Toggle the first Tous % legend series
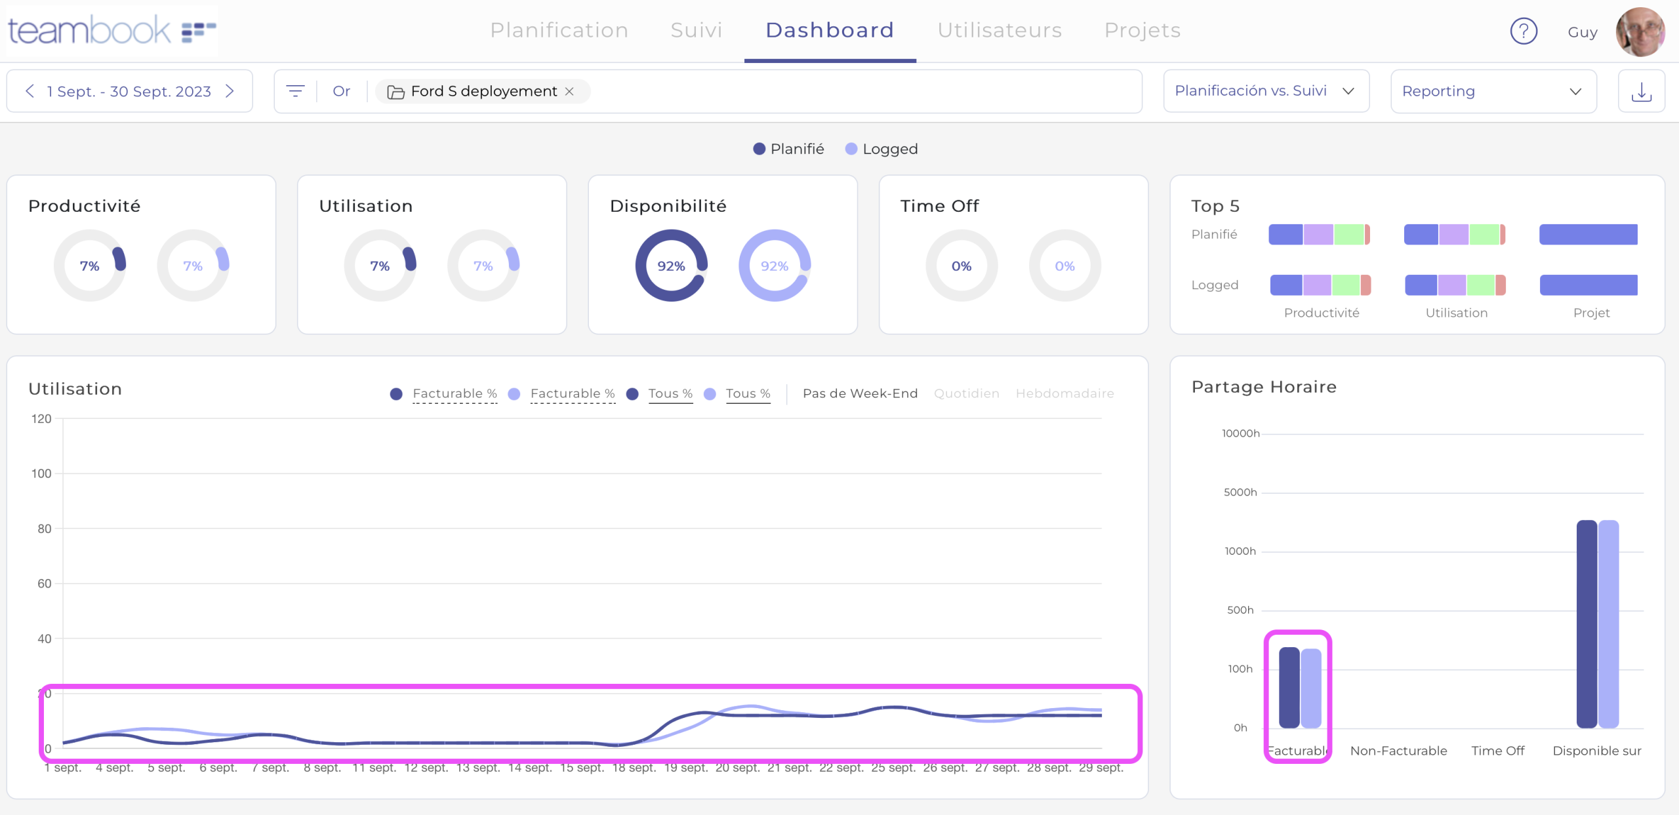The height and width of the screenshot is (815, 1679). [x=670, y=393]
